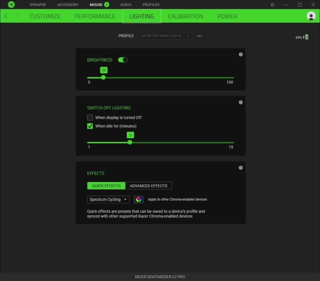Click the battery status indicator
Screen dimensions: 320x281
302,37
